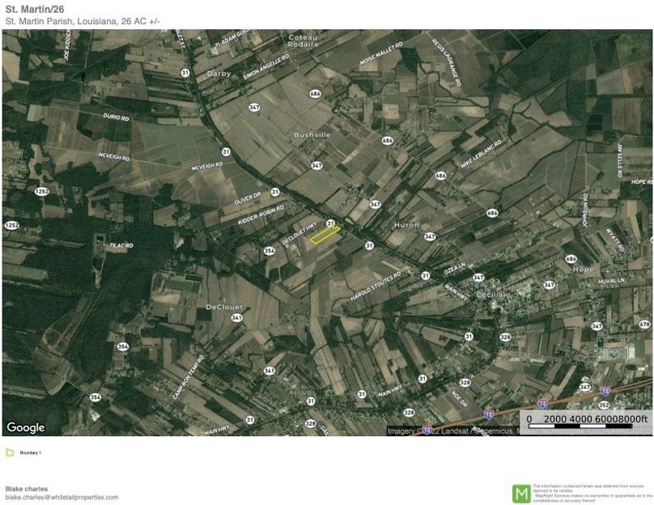Click the blake.charles@whitetailproperties.com email link
Image resolution: width=654 pixels, height=505 pixels.
(x=62, y=497)
